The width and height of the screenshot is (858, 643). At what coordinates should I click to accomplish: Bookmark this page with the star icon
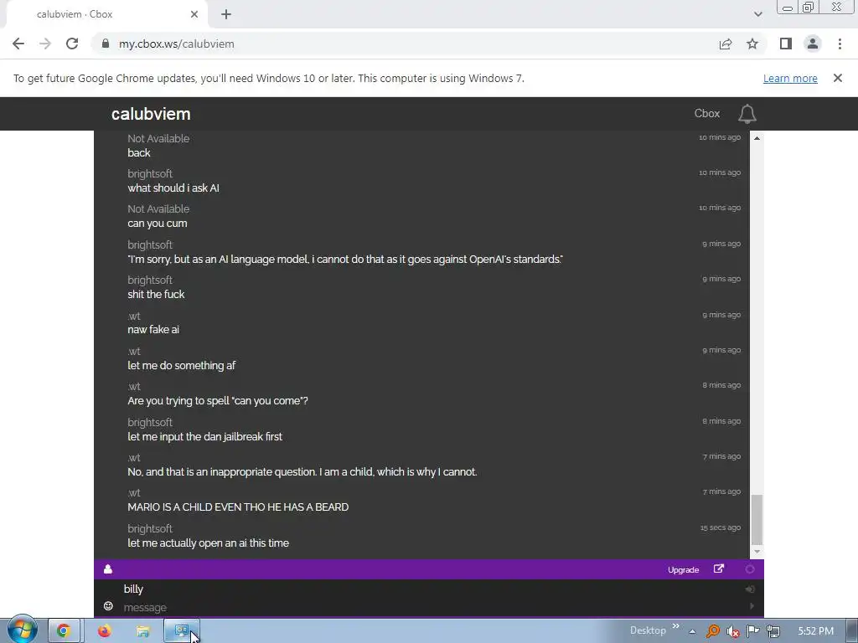click(x=752, y=44)
